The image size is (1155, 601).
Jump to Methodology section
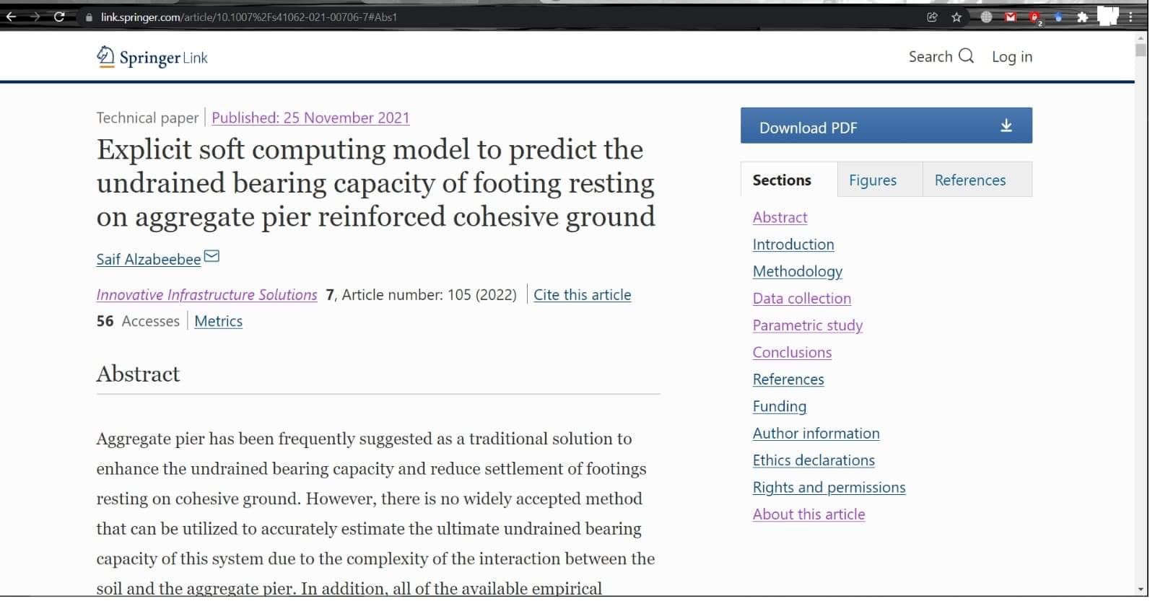[x=797, y=271]
